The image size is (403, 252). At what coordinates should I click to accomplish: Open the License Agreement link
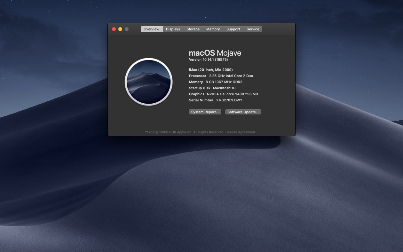pos(240,132)
